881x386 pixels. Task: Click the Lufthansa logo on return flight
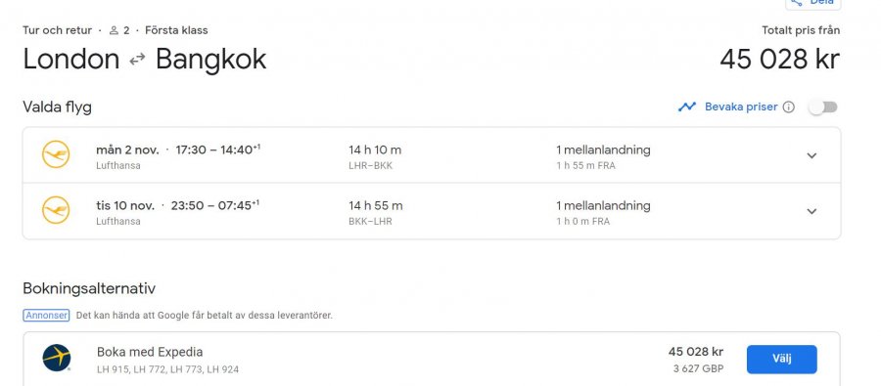pos(56,210)
